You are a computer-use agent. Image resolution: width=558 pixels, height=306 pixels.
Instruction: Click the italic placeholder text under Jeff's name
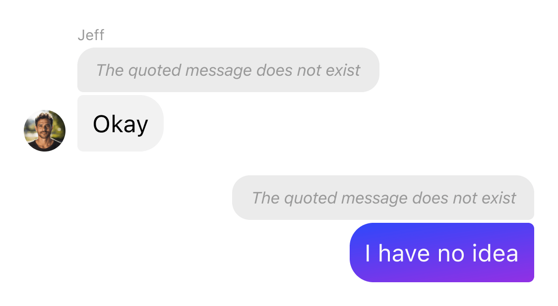point(228,70)
